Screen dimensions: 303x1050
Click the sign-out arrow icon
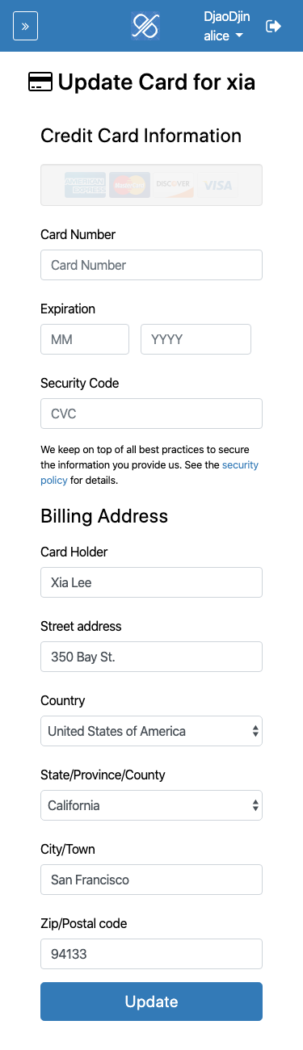click(x=273, y=26)
